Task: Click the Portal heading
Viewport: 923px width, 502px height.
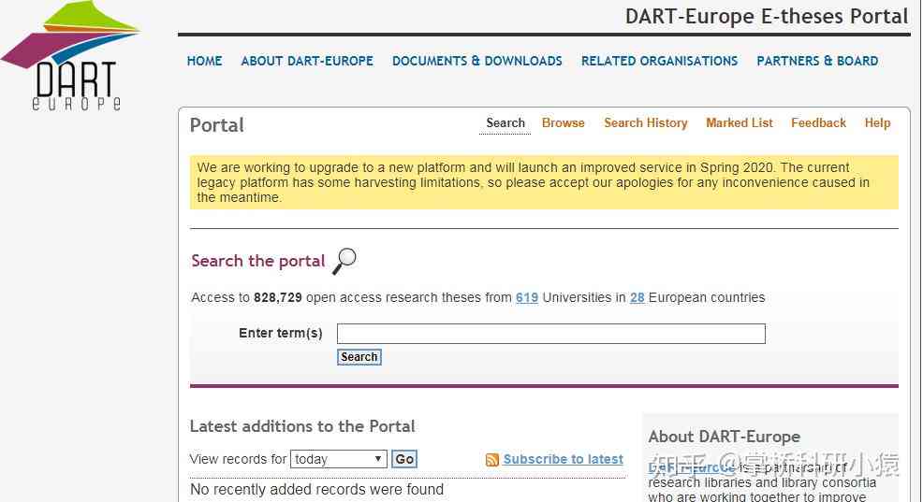Action: 216,125
